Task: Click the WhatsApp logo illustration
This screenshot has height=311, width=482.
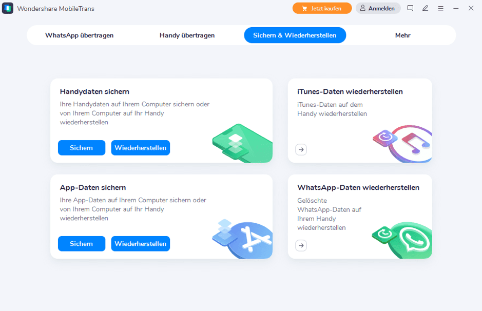Action: point(402,240)
